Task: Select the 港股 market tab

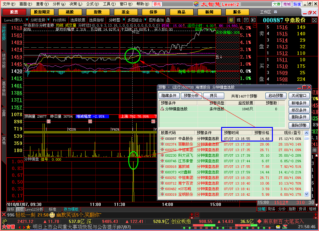Action: (x=70, y=12)
